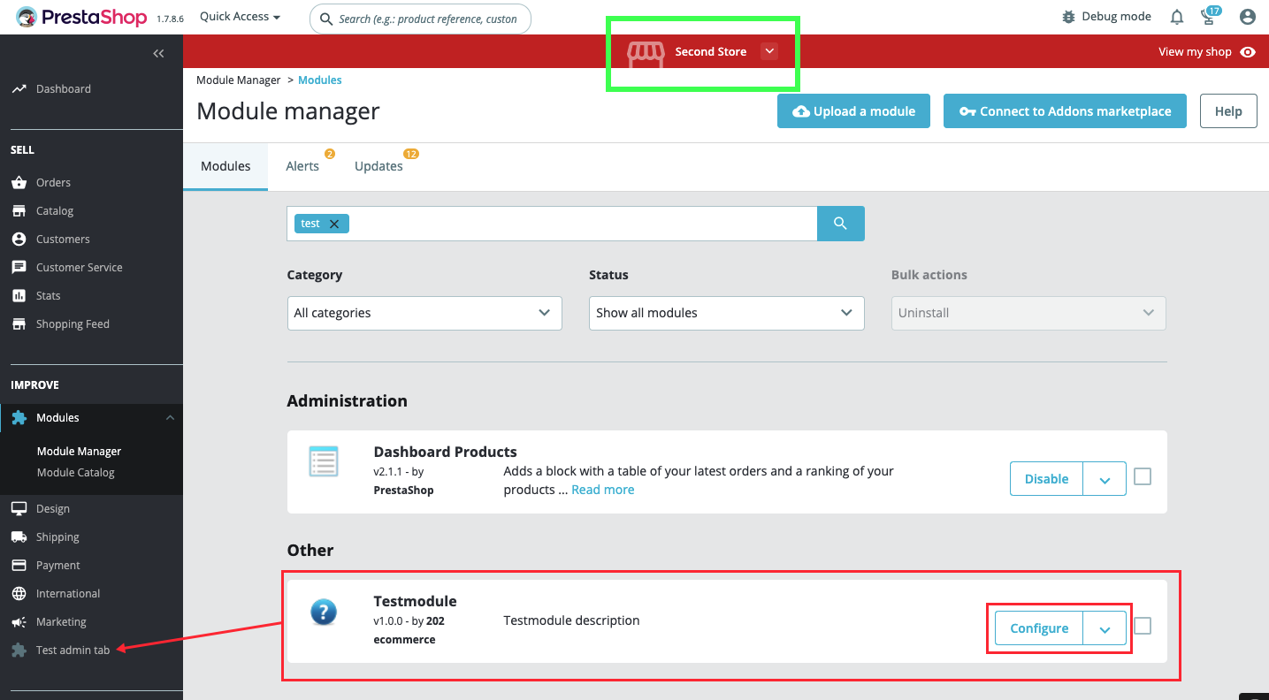This screenshot has width=1269, height=700.
Task: Tick the Testmodule selection checkbox
Action: pos(1143,625)
